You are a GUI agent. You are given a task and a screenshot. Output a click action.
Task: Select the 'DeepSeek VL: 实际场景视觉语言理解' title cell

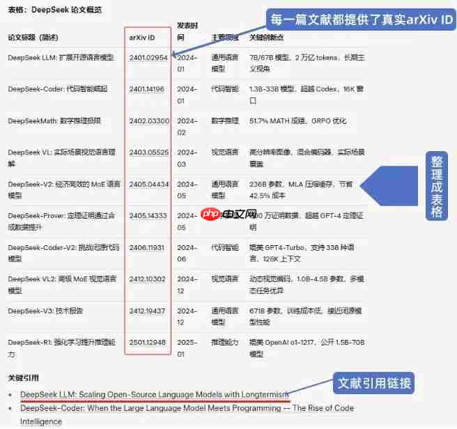point(61,158)
